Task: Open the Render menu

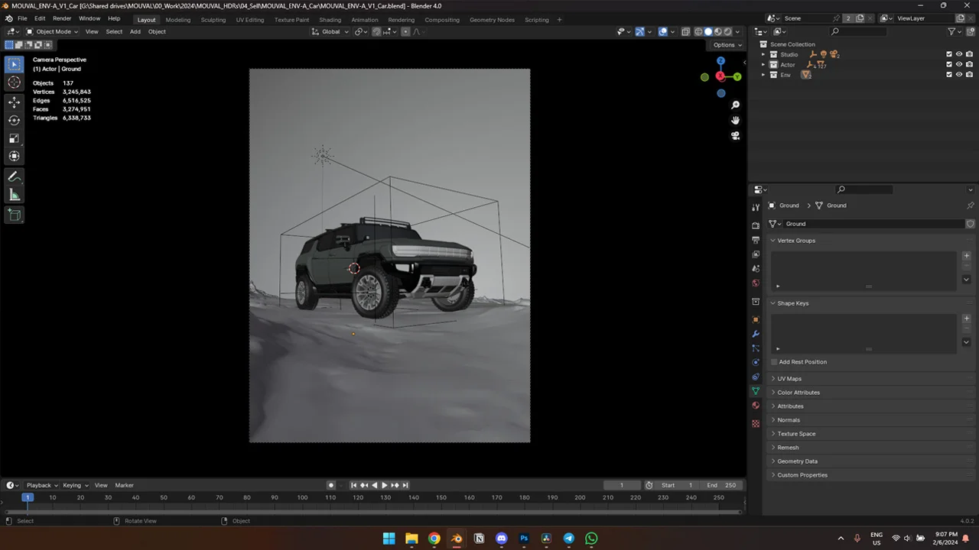Action: pos(61,18)
